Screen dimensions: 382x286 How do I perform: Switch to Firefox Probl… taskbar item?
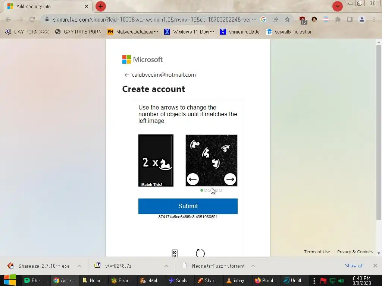click(266, 280)
